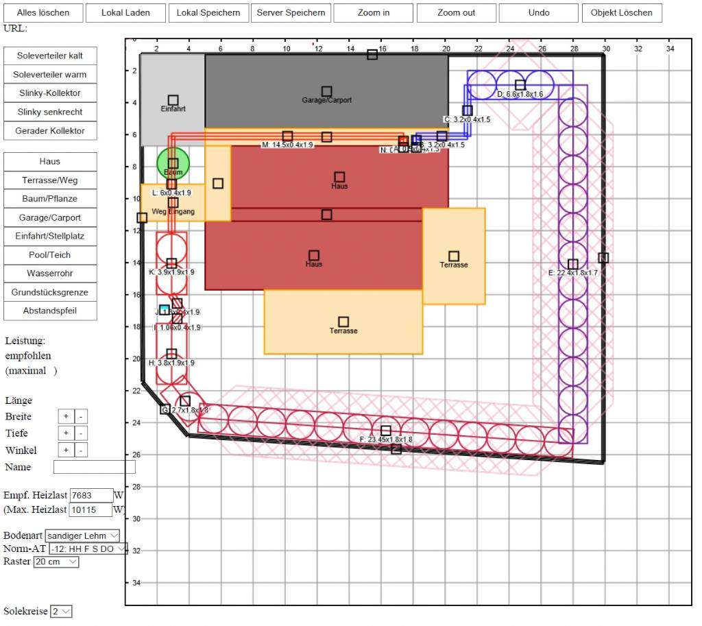Open the Raster dropdown
This screenshot has width=702, height=626.
tap(56, 562)
